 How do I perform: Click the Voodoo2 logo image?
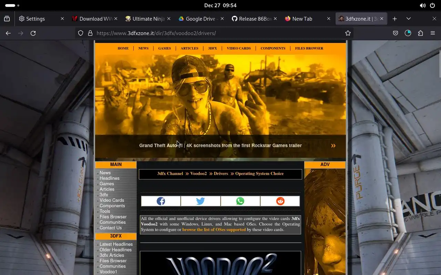click(220, 263)
